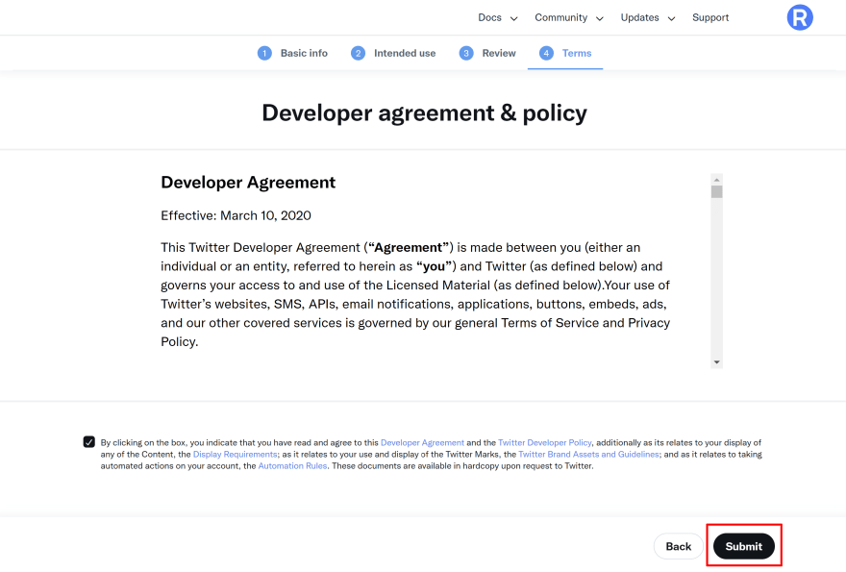Viewport: 846px width, 572px height.
Task: Open the Display Requirements link
Action: (236, 455)
